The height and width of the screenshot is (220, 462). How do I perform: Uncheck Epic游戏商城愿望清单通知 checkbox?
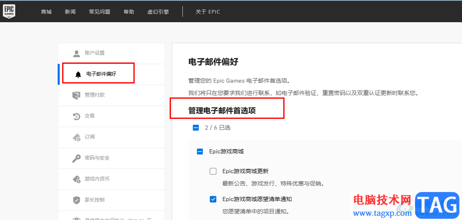213,199
